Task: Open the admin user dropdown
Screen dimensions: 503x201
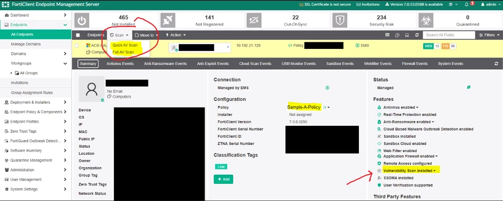Action: coord(491,4)
